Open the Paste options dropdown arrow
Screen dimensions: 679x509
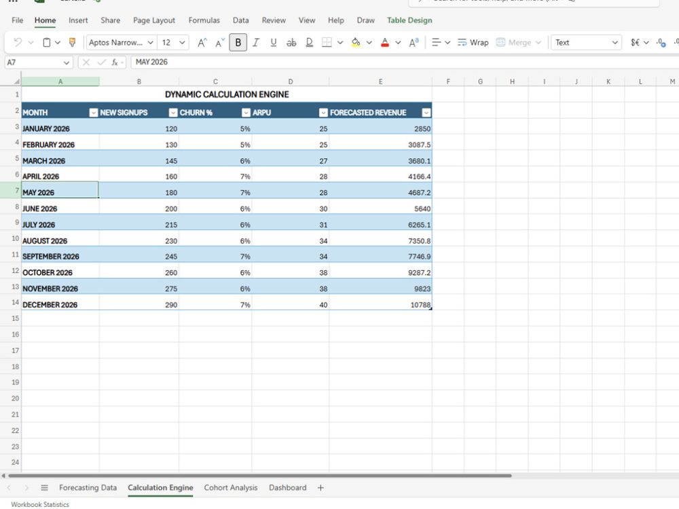(x=58, y=42)
